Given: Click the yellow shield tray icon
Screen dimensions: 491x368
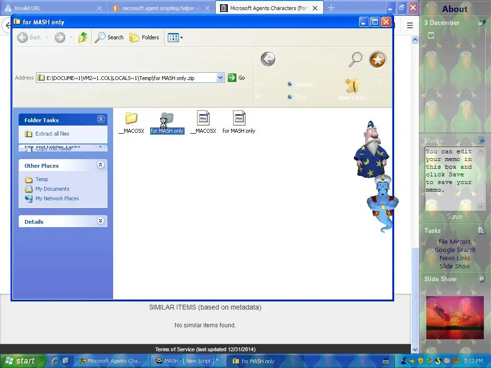Looking at the screenshot, I should (421, 361).
